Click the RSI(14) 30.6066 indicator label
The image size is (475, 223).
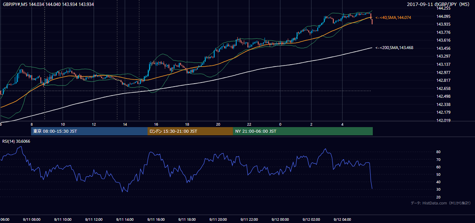[x=16, y=140]
